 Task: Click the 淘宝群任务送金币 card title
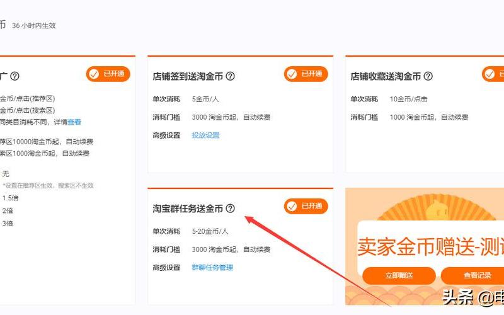click(x=188, y=209)
